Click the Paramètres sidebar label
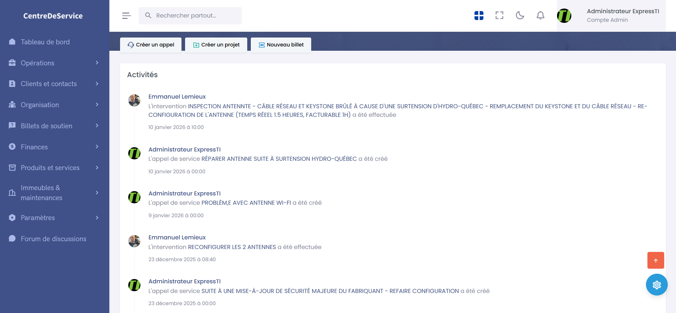The height and width of the screenshot is (313, 676). click(x=38, y=218)
